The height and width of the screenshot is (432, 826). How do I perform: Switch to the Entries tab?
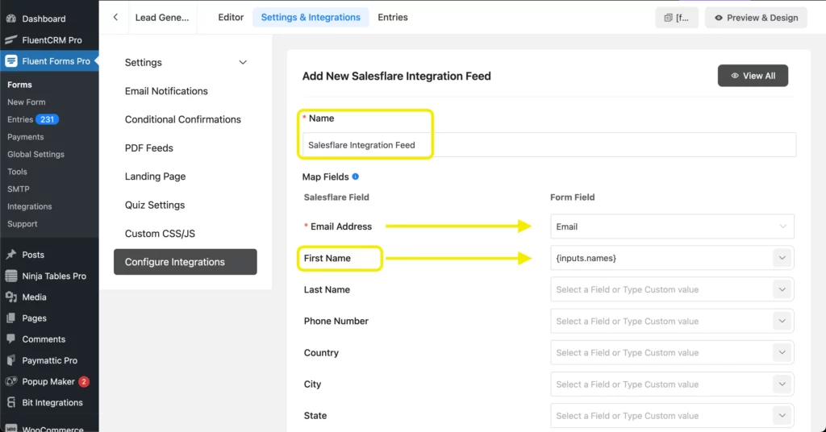(x=393, y=18)
